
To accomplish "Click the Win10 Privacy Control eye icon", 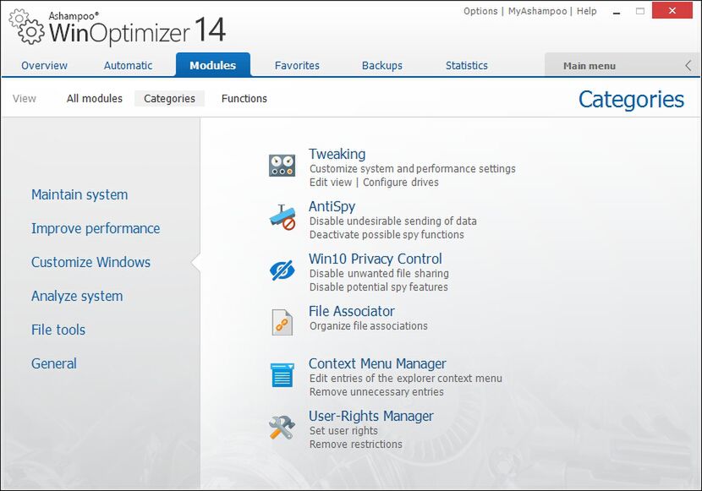I will pos(282,270).
